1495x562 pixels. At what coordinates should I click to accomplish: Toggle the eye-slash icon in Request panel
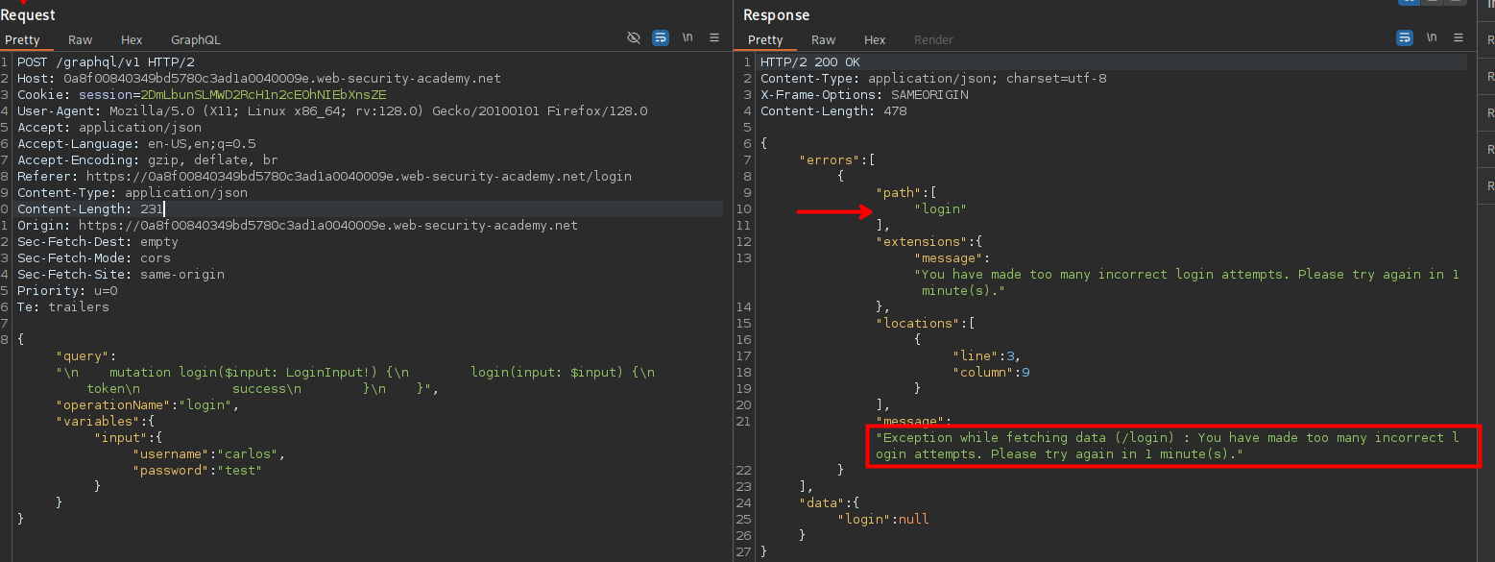point(633,37)
